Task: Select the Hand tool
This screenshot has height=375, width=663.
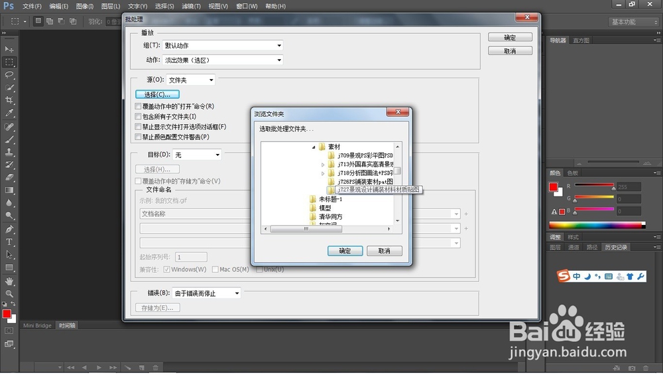Action: (9, 281)
